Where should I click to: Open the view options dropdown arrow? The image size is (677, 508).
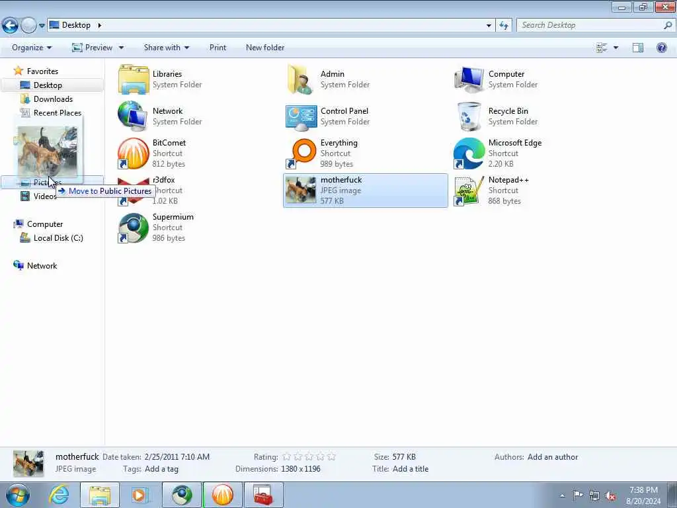[616, 48]
